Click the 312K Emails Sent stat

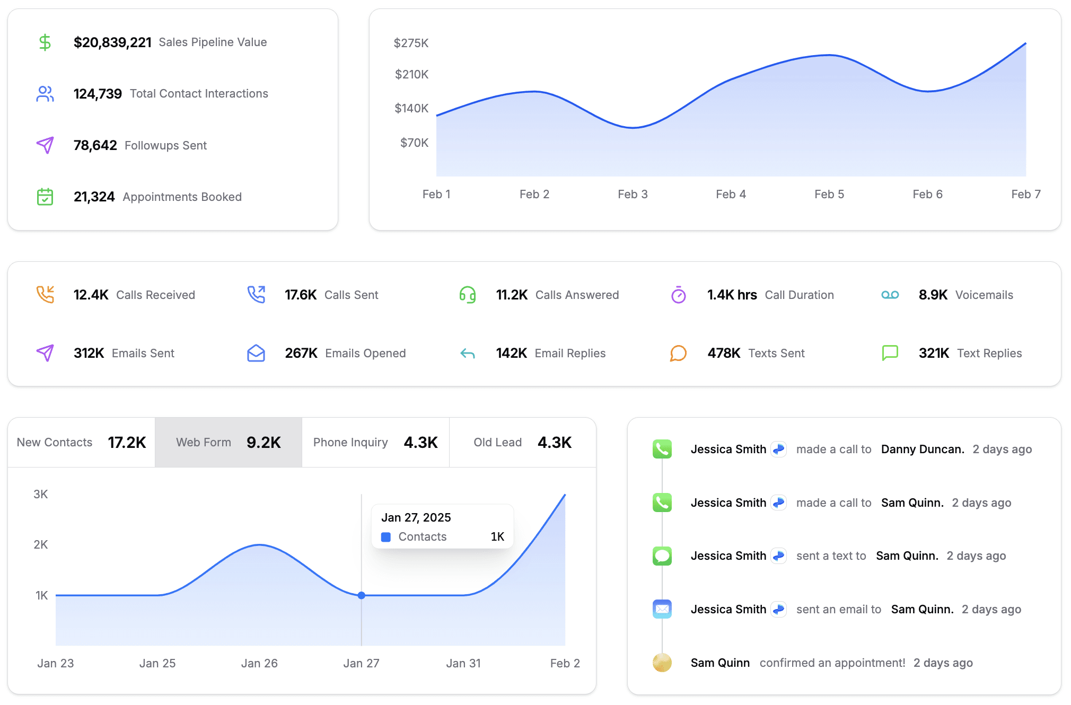(89, 353)
